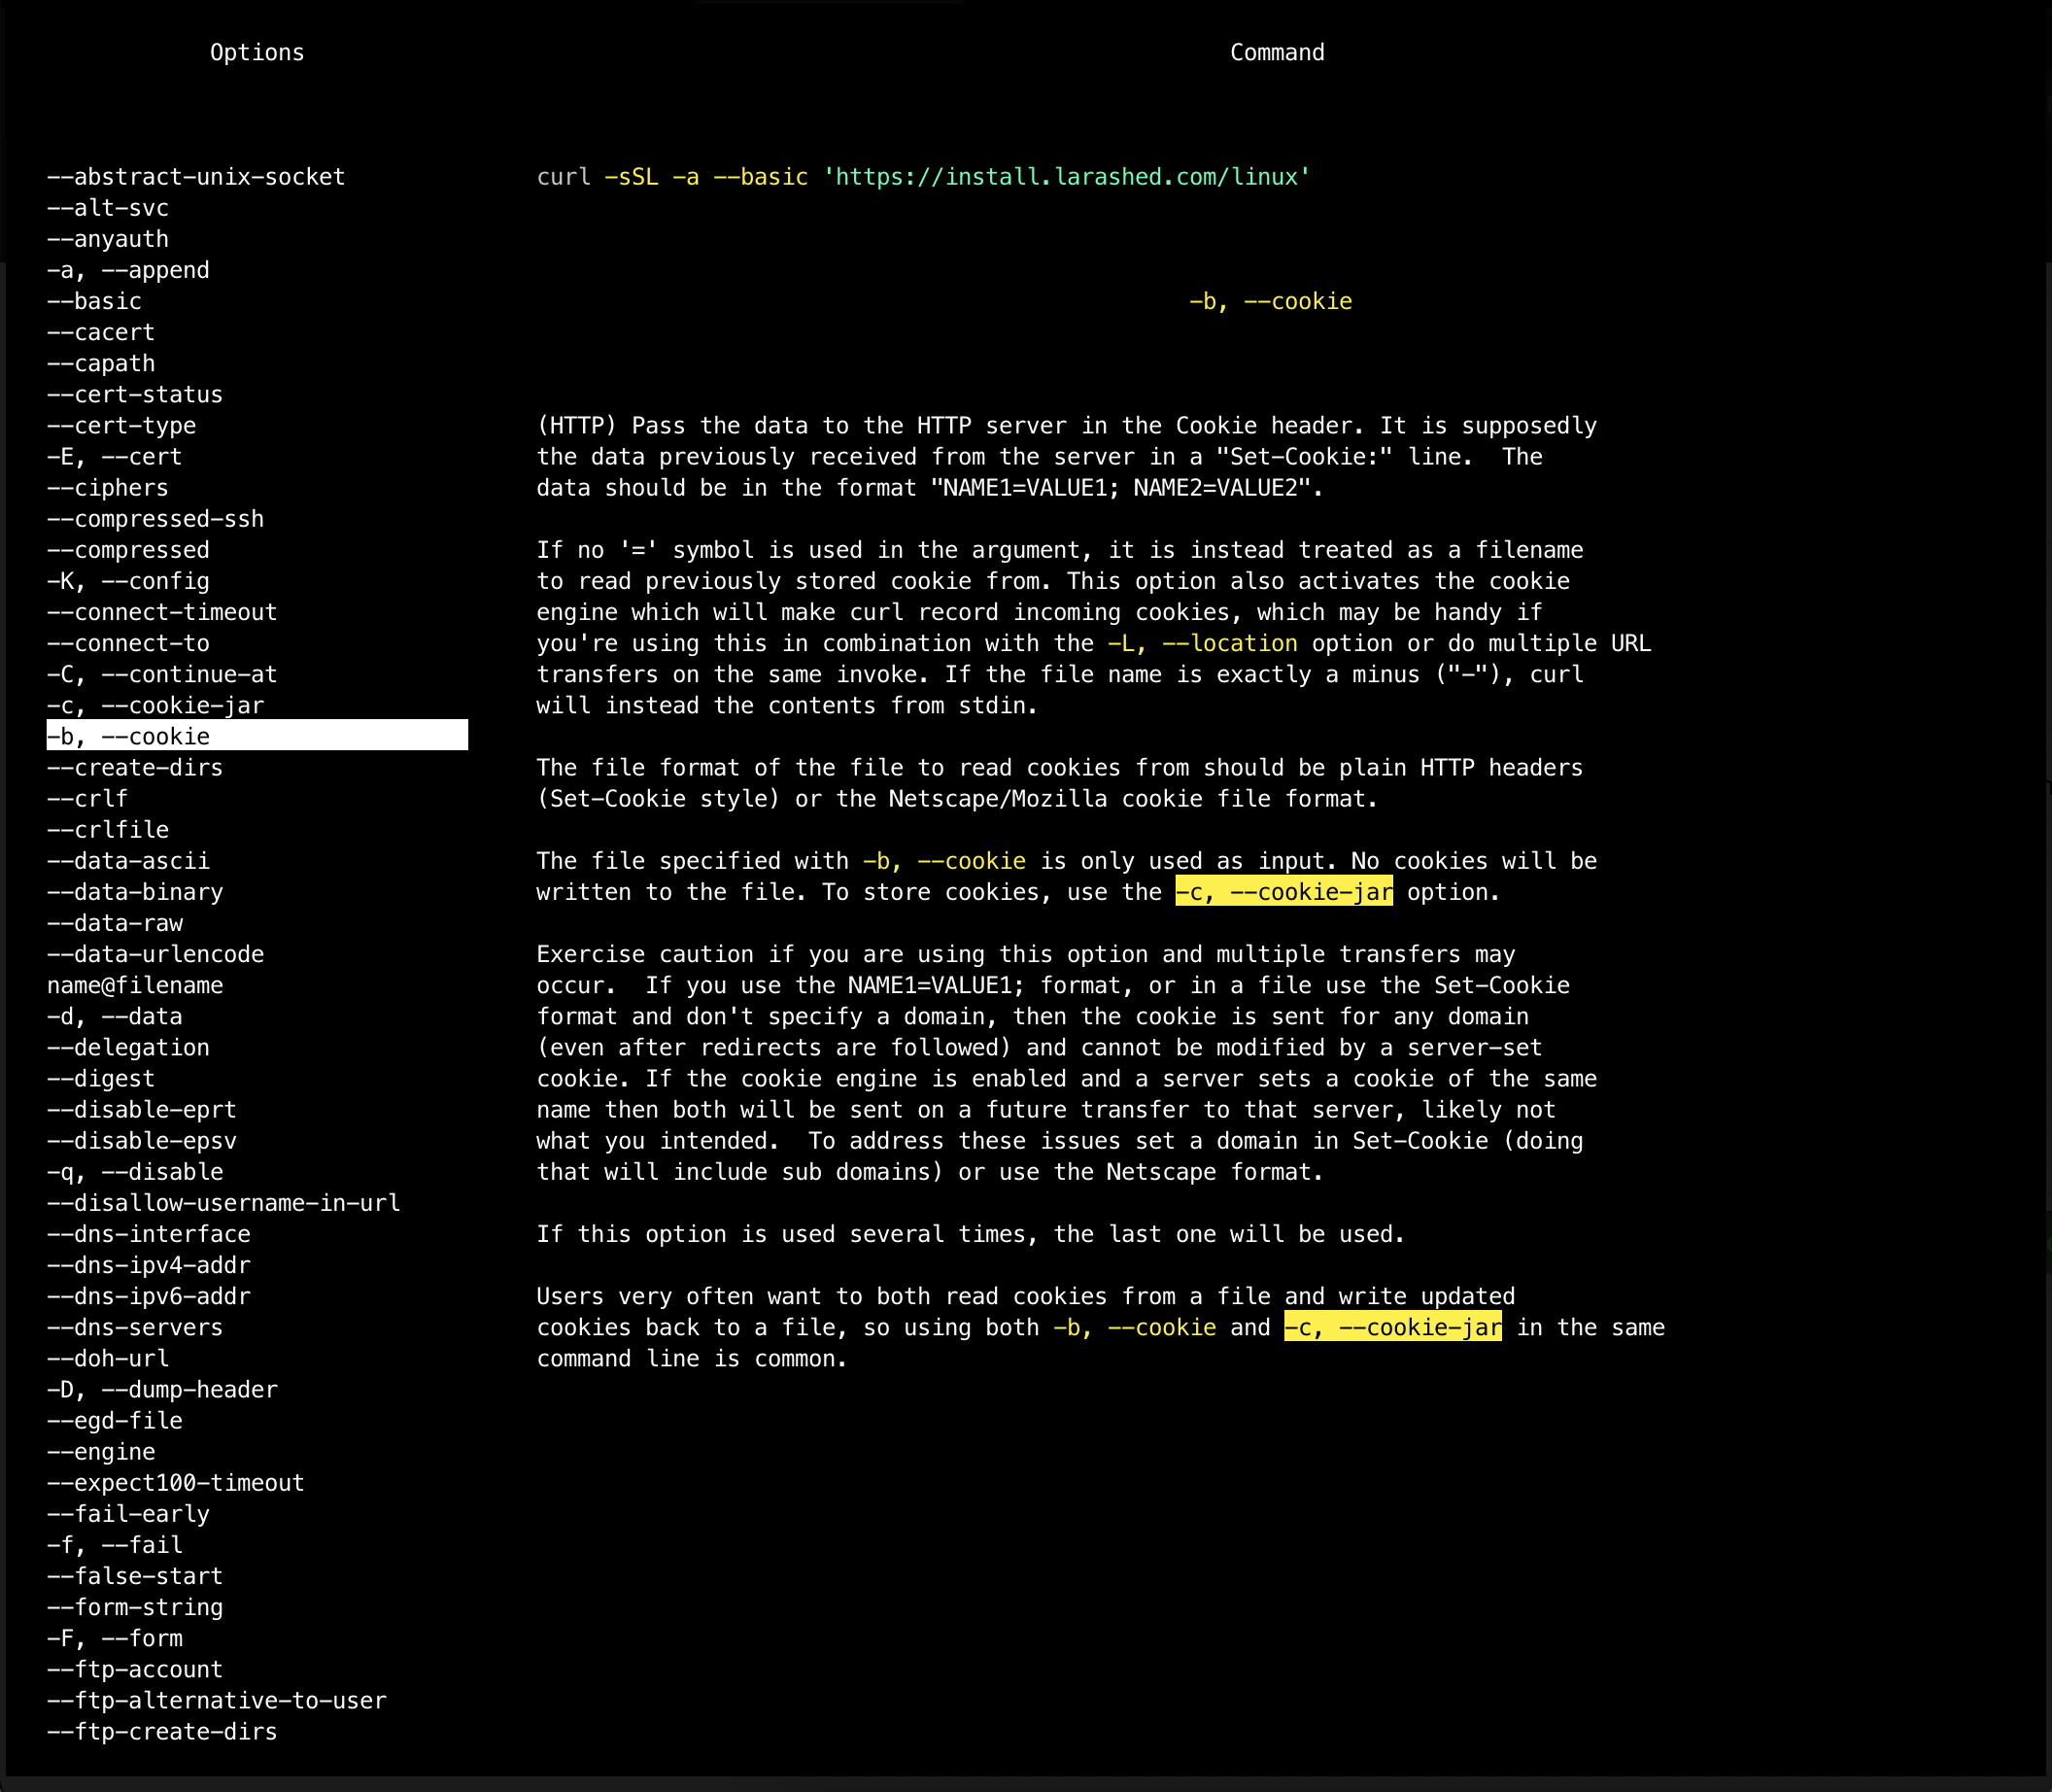Choose the -d, --data option
This screenshot has width=2052, height=1792.
point(114,1016)
